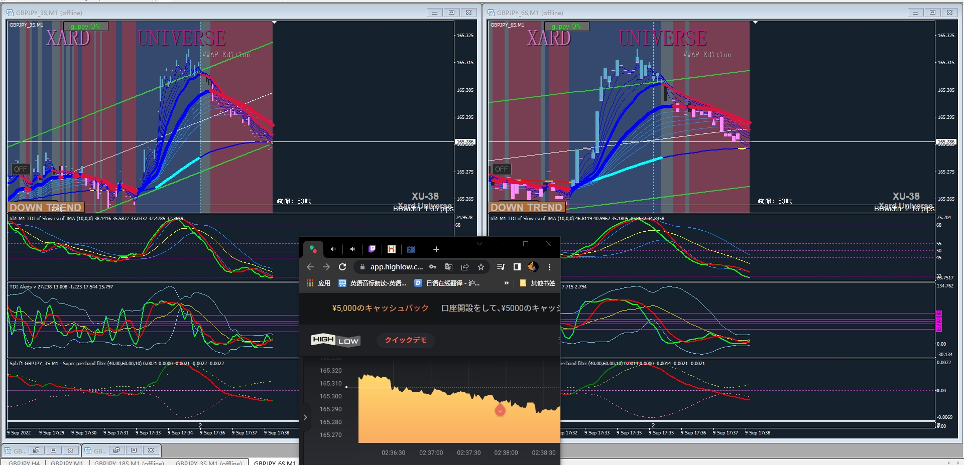Open the browser tab search chevron
Image resolution: width=964 pixels, height=465 pixels.
tap(479, 244)
